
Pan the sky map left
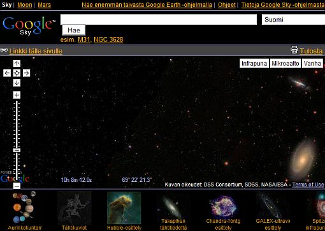7,73
